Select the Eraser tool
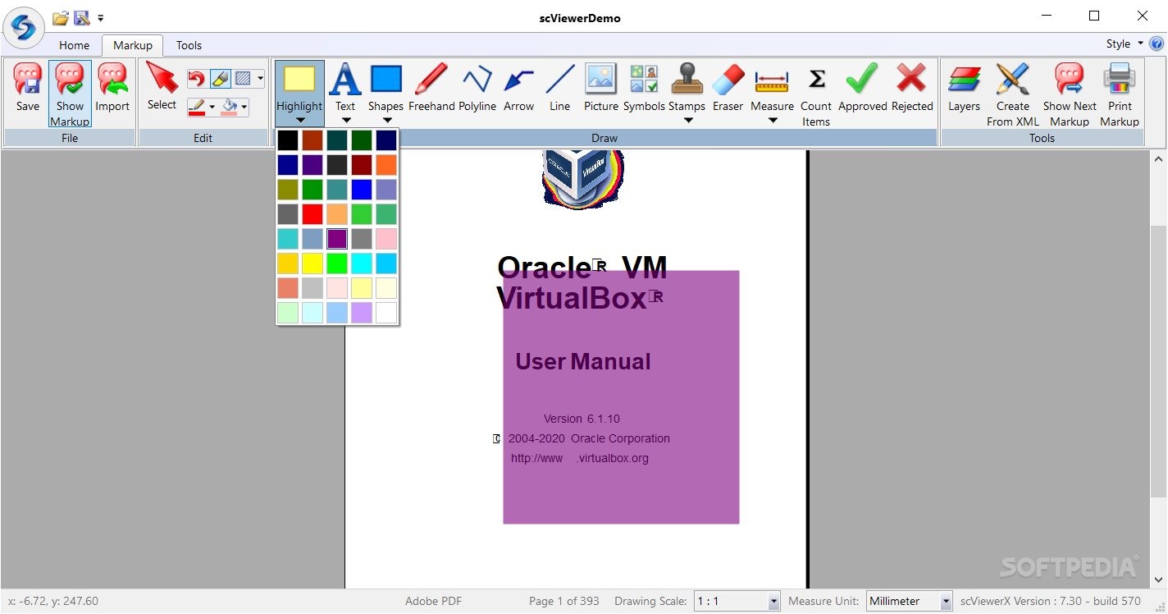1168x614 pixels. point(728,88)
